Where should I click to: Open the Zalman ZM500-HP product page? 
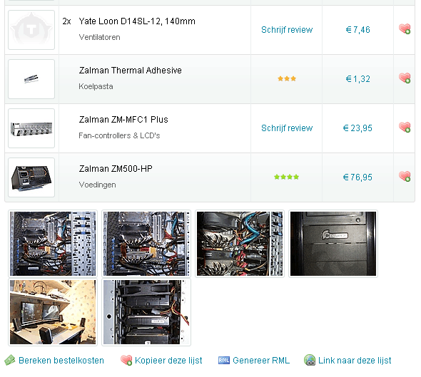pyautogui.click(x=116, y=169)
